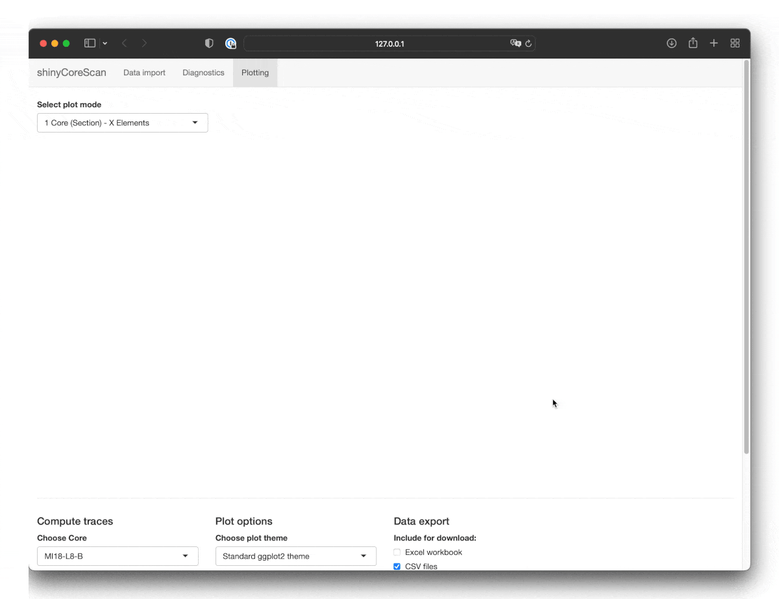
Task: Open the Choose plot theme dropdown
Action: pyautogui.click(x=295, y=556)
